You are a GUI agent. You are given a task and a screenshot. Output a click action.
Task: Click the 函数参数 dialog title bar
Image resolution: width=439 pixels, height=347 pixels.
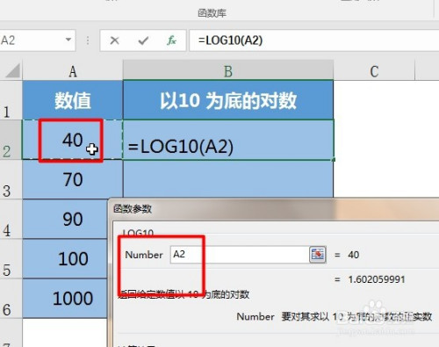pyautogui.click(x=274, y=209)
